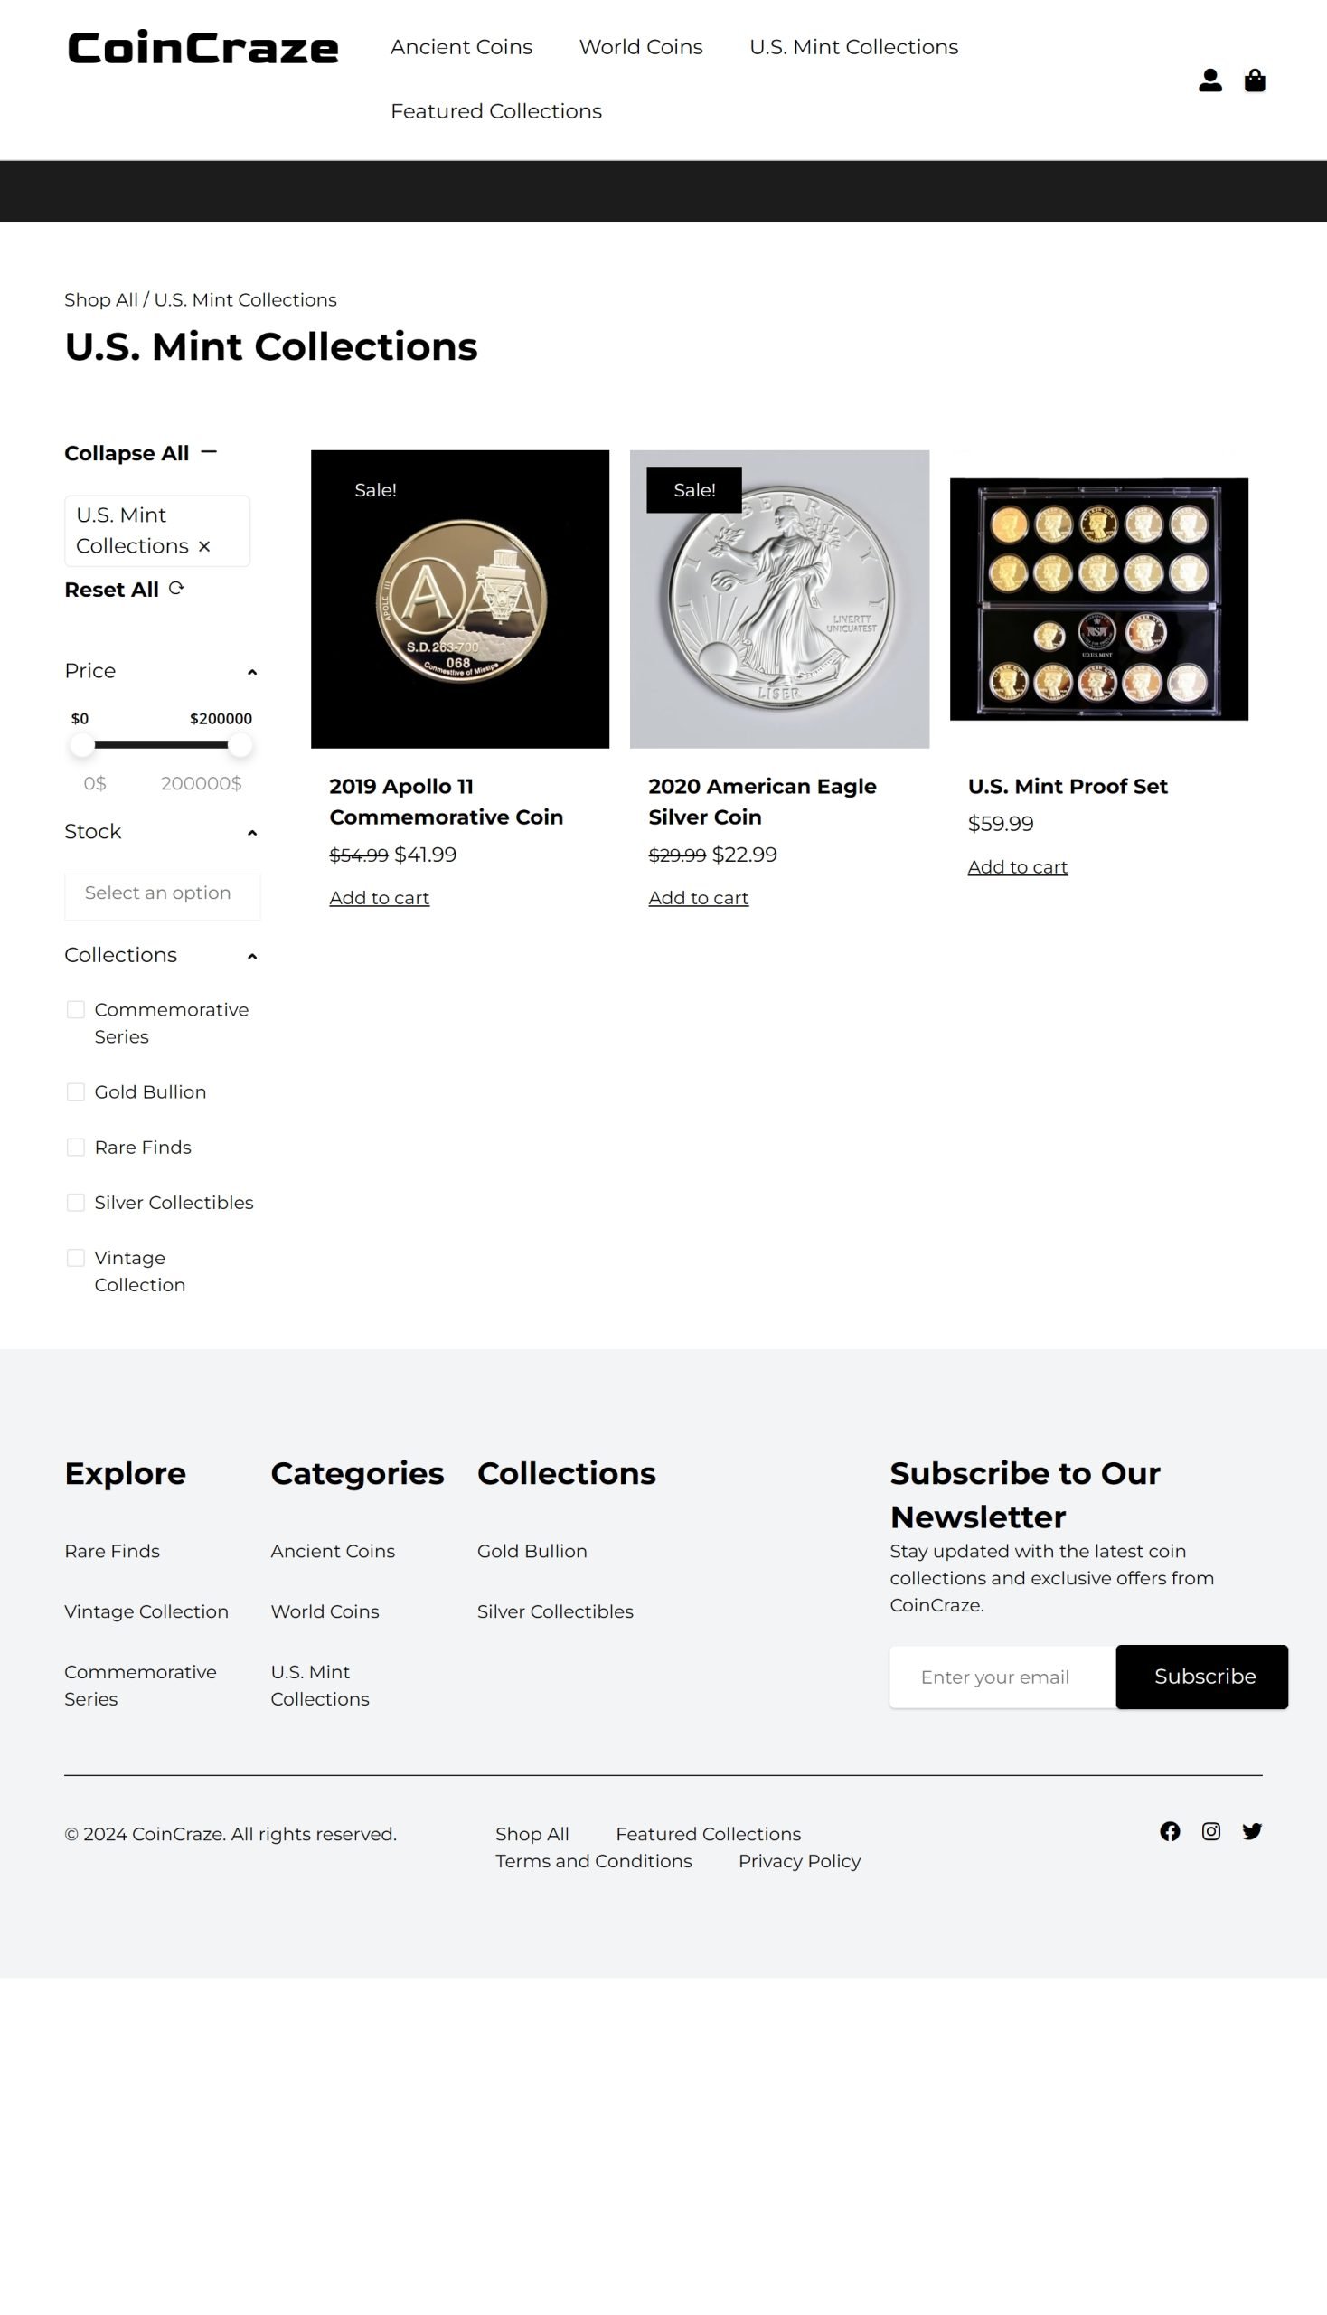The width and height of the screenshot is (1327, 2315).
Task: Focus the Enter your email field
Action: [1002, 1677]
